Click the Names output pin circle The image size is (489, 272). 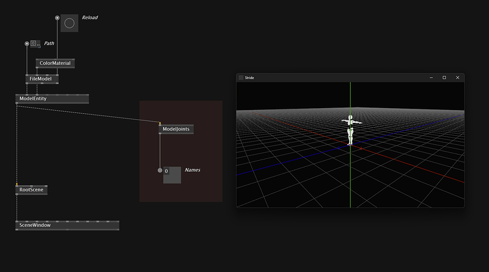click(160, 171)
